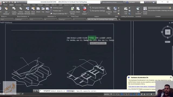Open the Help question mark icon
Image resolution: width=173 pixels, height=97 pixels.
(154, 2)
